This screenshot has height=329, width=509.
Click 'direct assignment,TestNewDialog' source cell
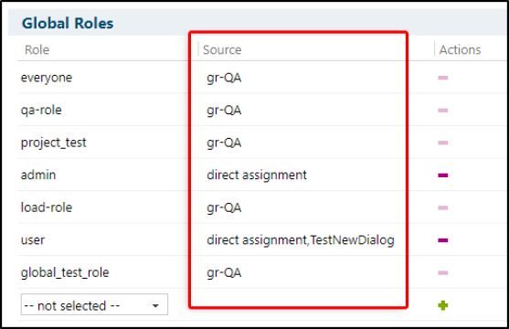tap(301, 240)
